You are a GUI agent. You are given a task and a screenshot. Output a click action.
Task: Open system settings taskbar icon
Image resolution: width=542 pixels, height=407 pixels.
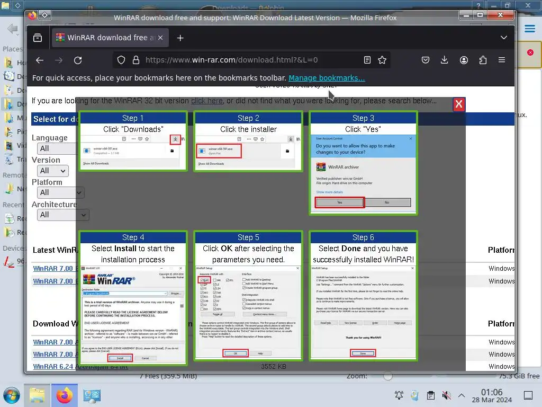click(92, 395)
